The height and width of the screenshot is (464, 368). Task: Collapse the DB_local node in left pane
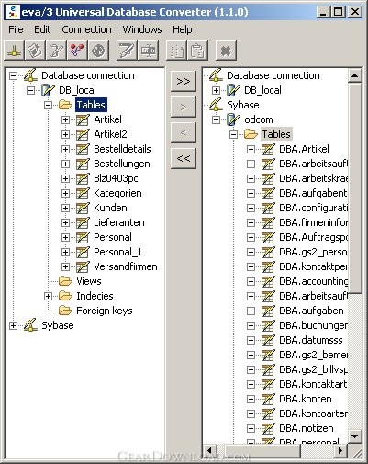(30, 90)
